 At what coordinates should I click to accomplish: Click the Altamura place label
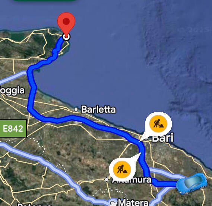[132, 180]
